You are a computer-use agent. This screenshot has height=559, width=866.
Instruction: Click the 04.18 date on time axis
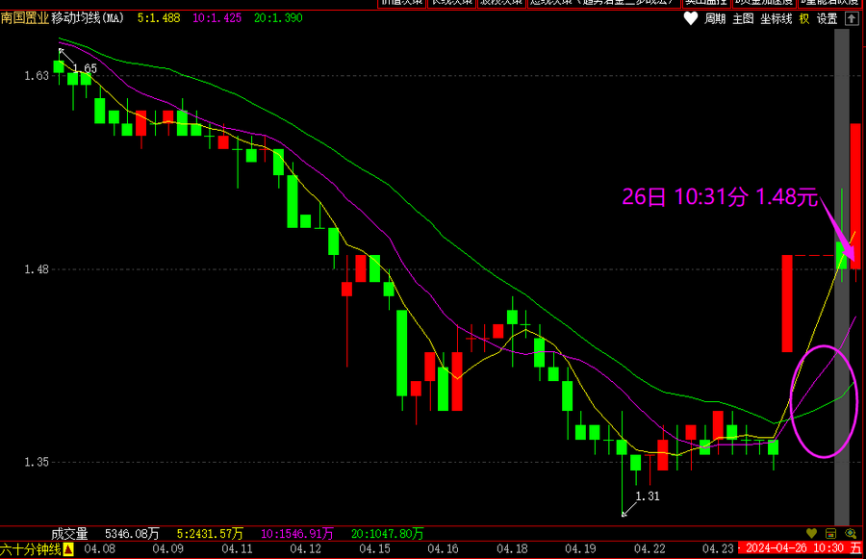tap(512, 549)
